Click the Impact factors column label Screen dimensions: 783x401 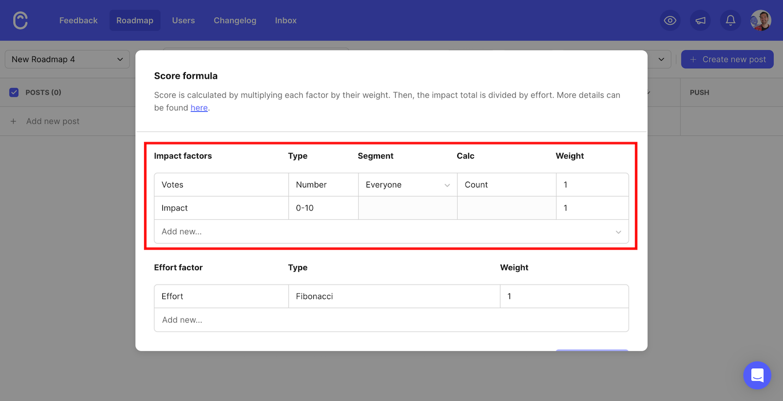[x=183, y=156]
